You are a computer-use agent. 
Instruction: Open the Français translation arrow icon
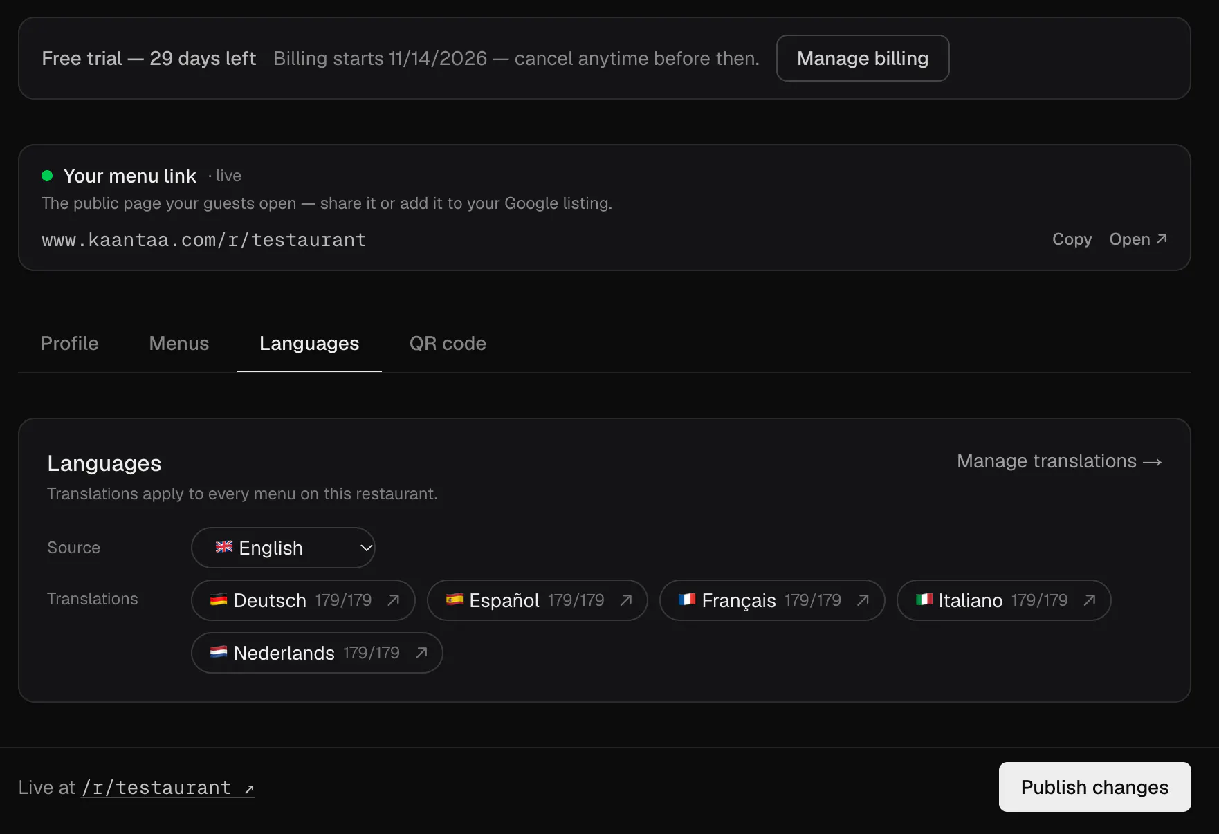(863, 600)
